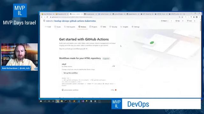The image size is (204, 114).
Task: Open Visual Studio Code from taskbar
Action: [x=78, y=101]
